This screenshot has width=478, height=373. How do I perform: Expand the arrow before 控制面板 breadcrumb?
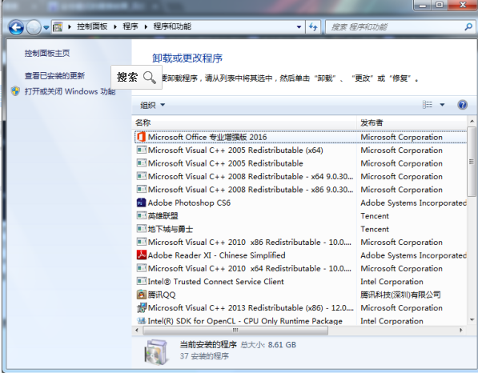click(70, 27)
